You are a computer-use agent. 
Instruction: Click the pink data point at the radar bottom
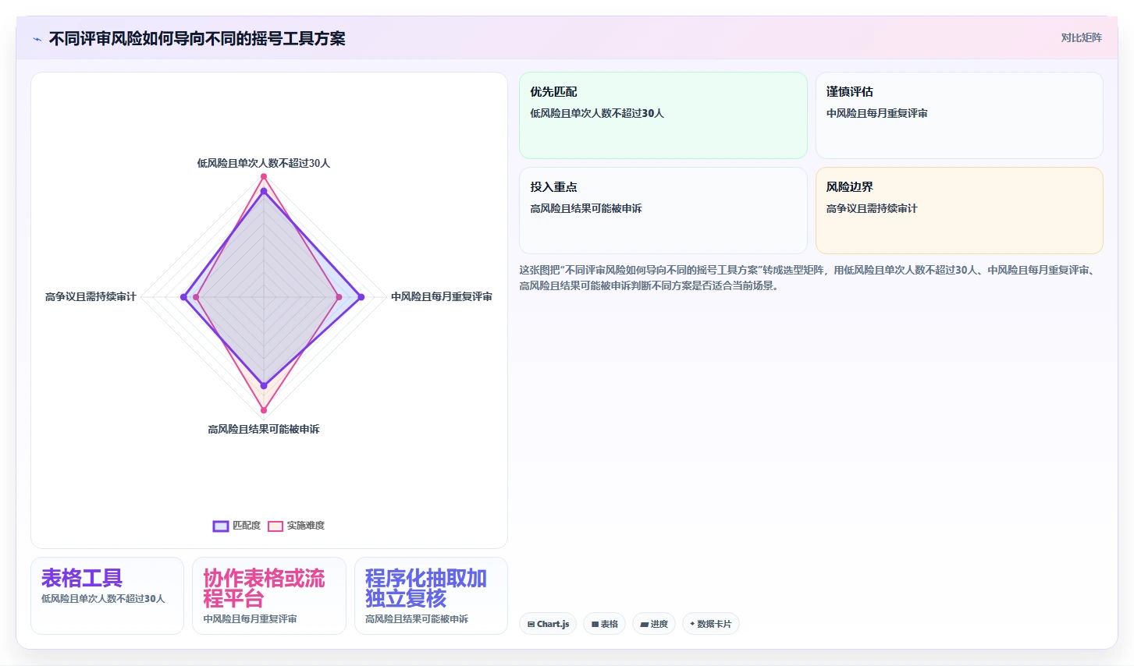tap(264, 410)
